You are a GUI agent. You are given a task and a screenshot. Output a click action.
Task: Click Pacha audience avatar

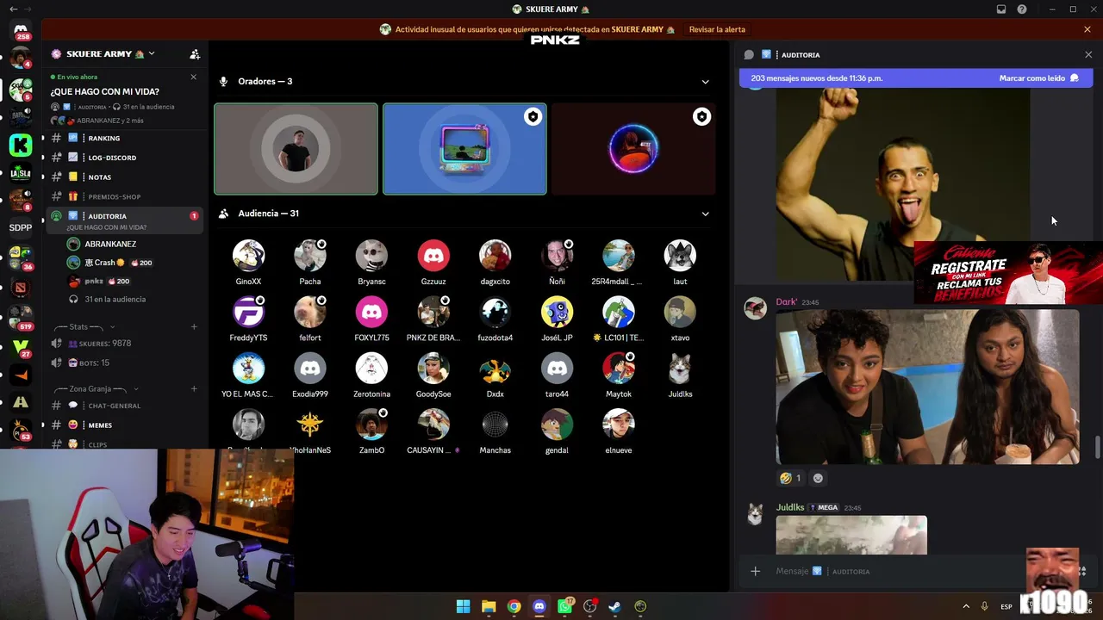pyautogui.click(x=310, y=256)
